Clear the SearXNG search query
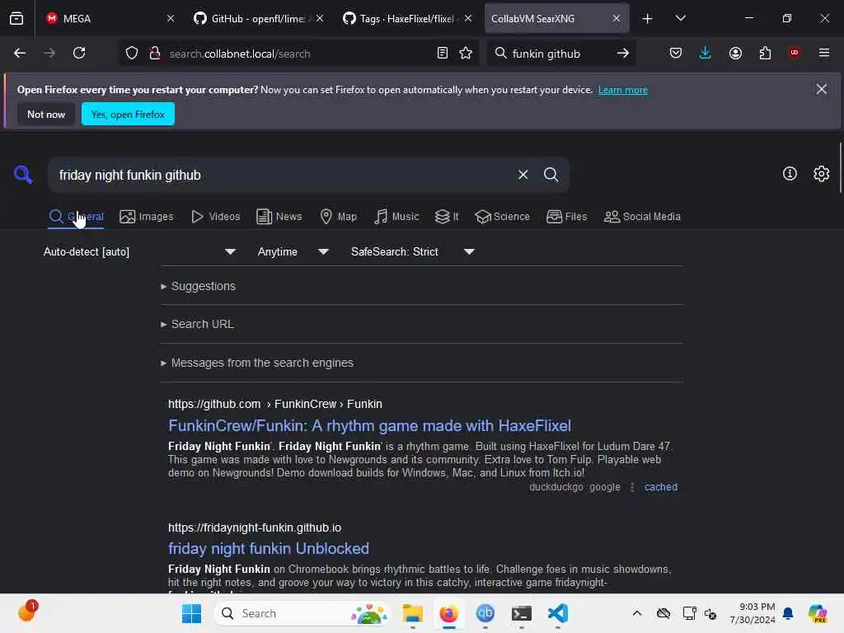 click(523, 175)
